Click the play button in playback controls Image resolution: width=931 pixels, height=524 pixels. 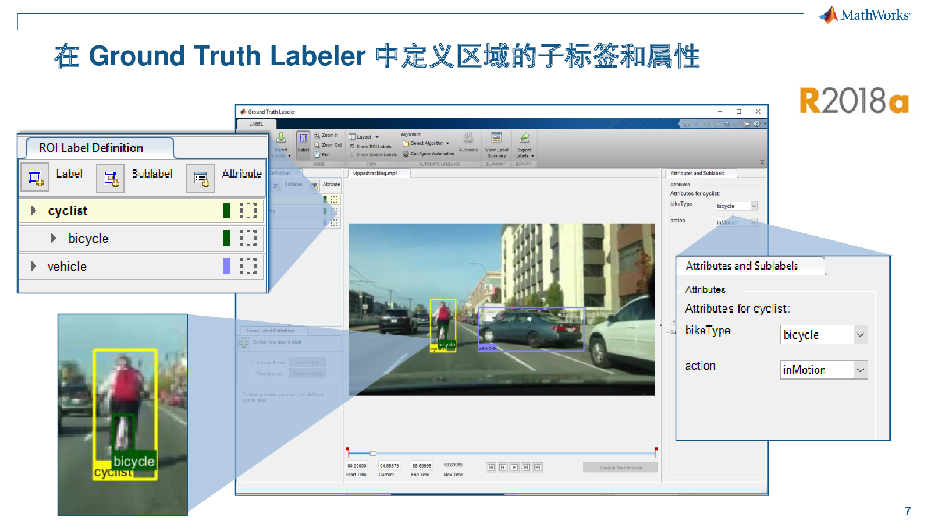514,468
